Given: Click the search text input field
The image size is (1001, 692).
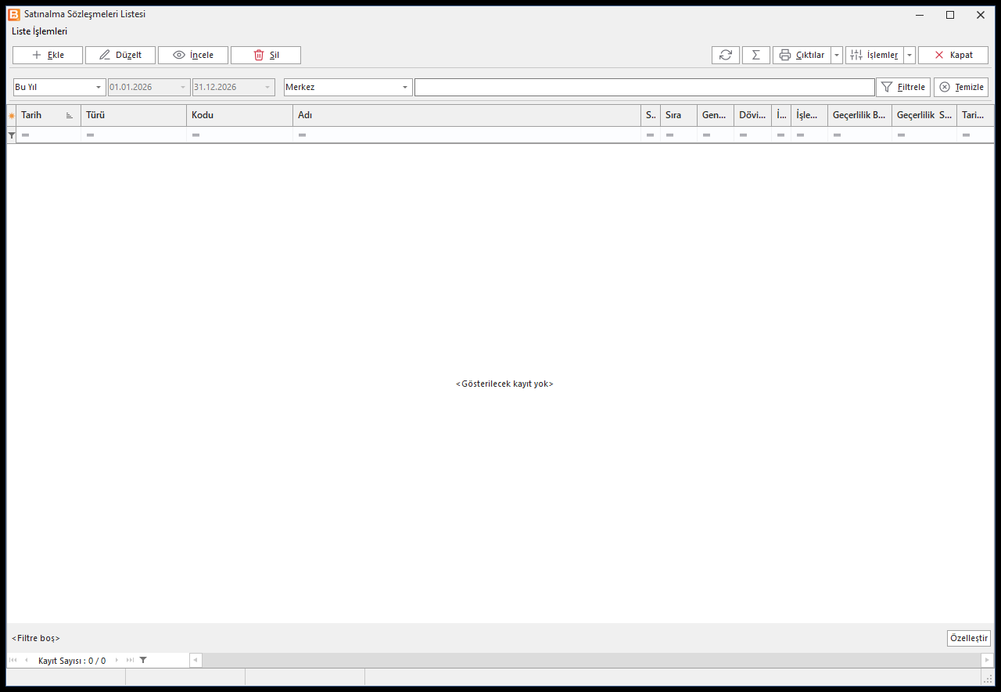Looking at the screenshot, I should click(644, 87).
